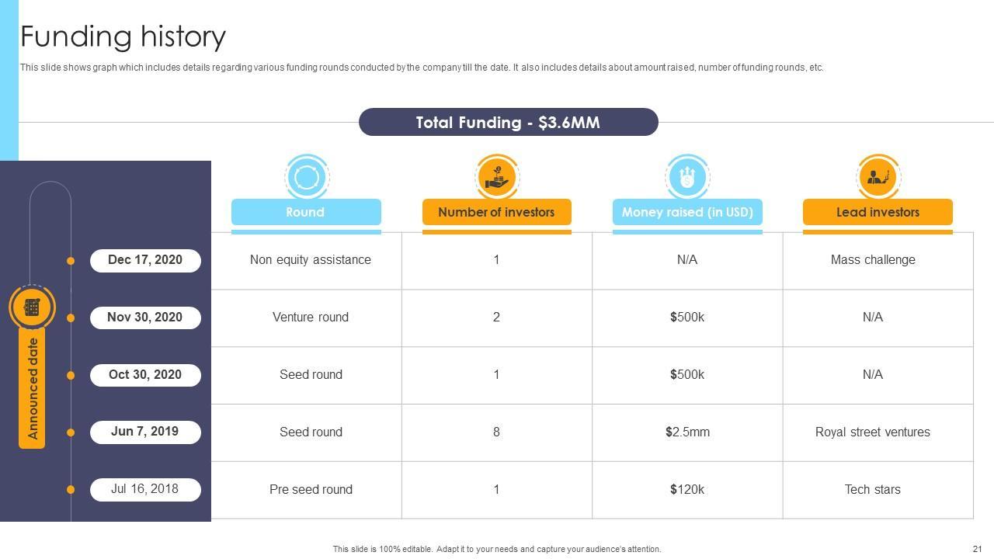
Task: Select the Jul 16, 2018 date pill
Action: pos(145,489)
